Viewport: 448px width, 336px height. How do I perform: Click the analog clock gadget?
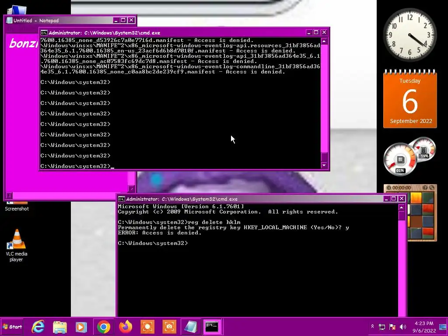point(410,34)
